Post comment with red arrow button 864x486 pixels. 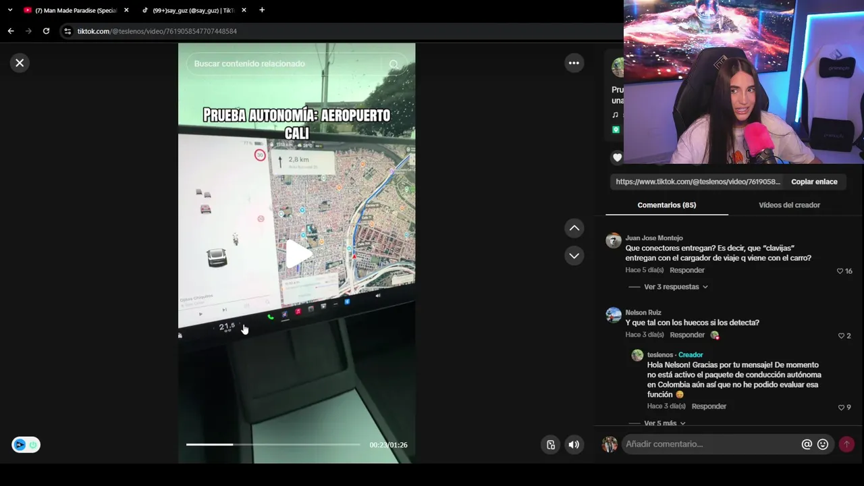coord(846,444)
